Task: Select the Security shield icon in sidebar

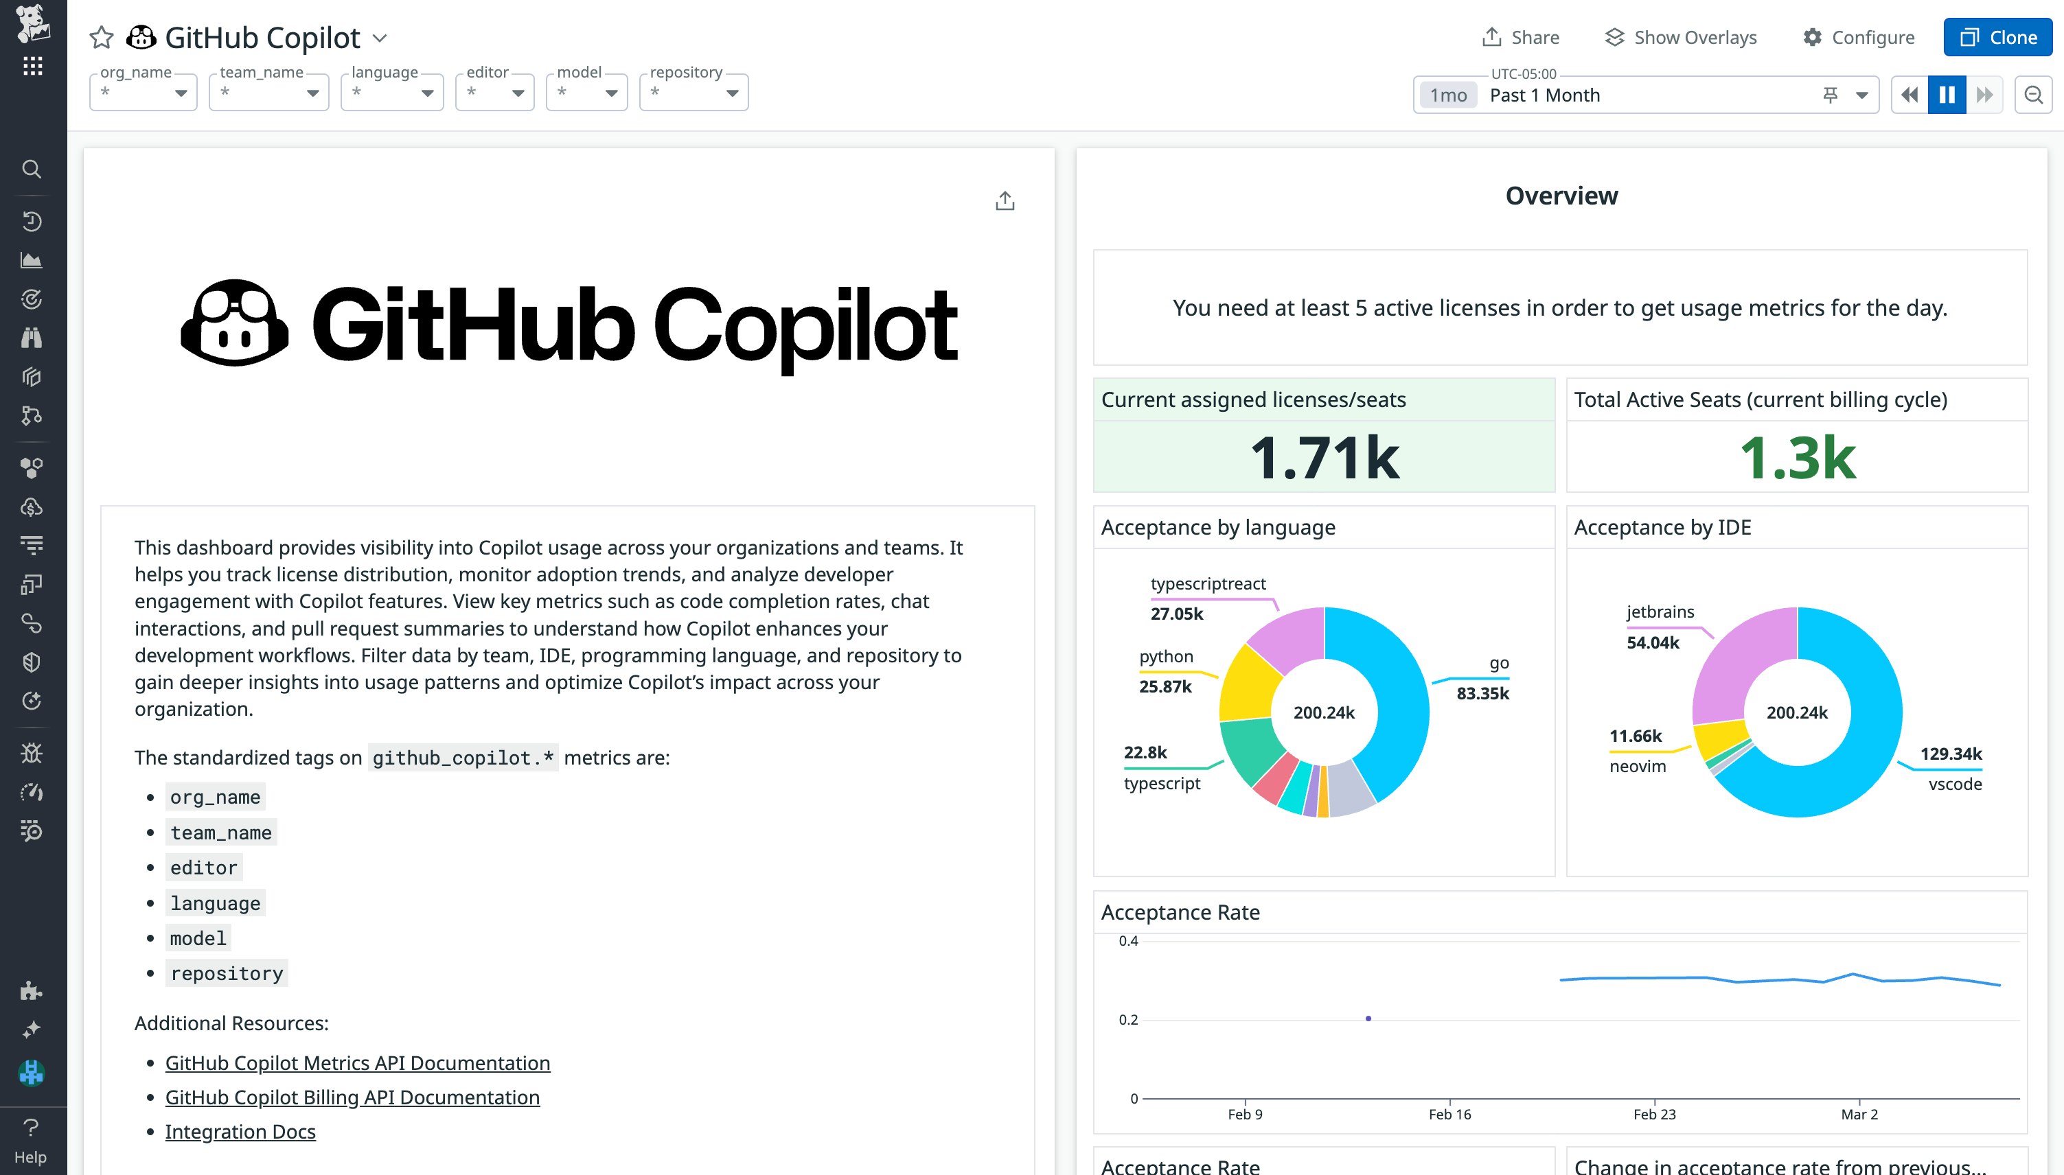Action: pyautogui.click(x=32, y=662)
